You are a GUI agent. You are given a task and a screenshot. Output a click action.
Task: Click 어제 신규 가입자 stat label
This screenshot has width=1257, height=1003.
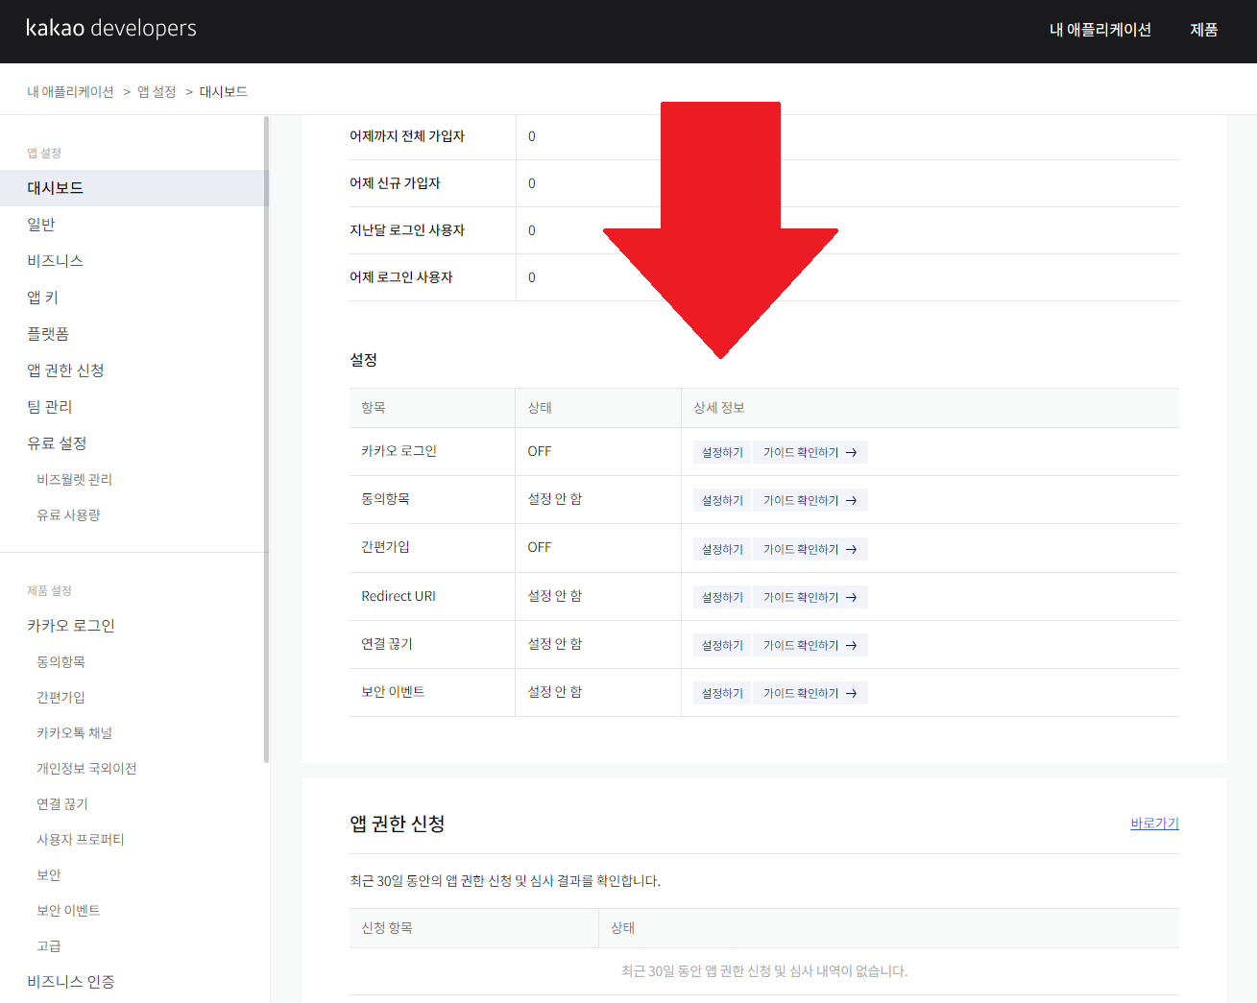(395, 183)
